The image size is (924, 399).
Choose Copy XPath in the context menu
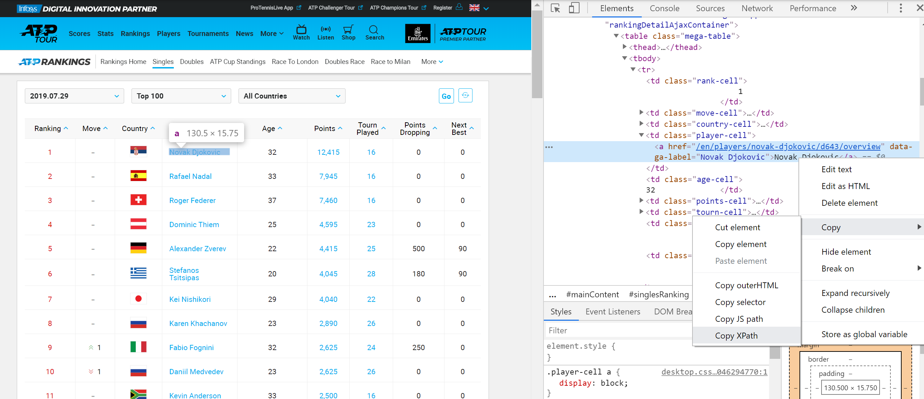click(x=736, y=335)
